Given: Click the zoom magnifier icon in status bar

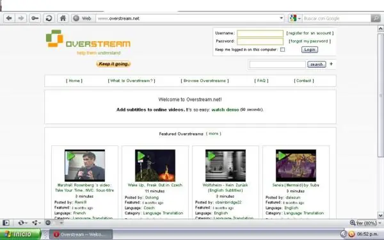Looking at the screenshot, I should 353,223.
